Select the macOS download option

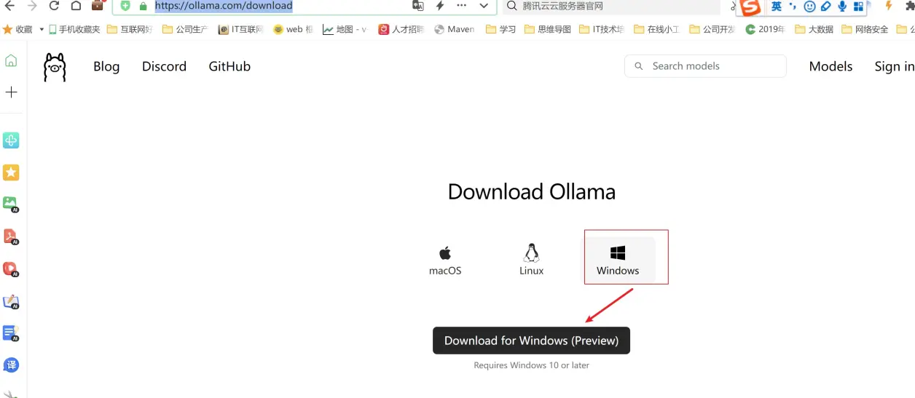(x=445, y=260)
